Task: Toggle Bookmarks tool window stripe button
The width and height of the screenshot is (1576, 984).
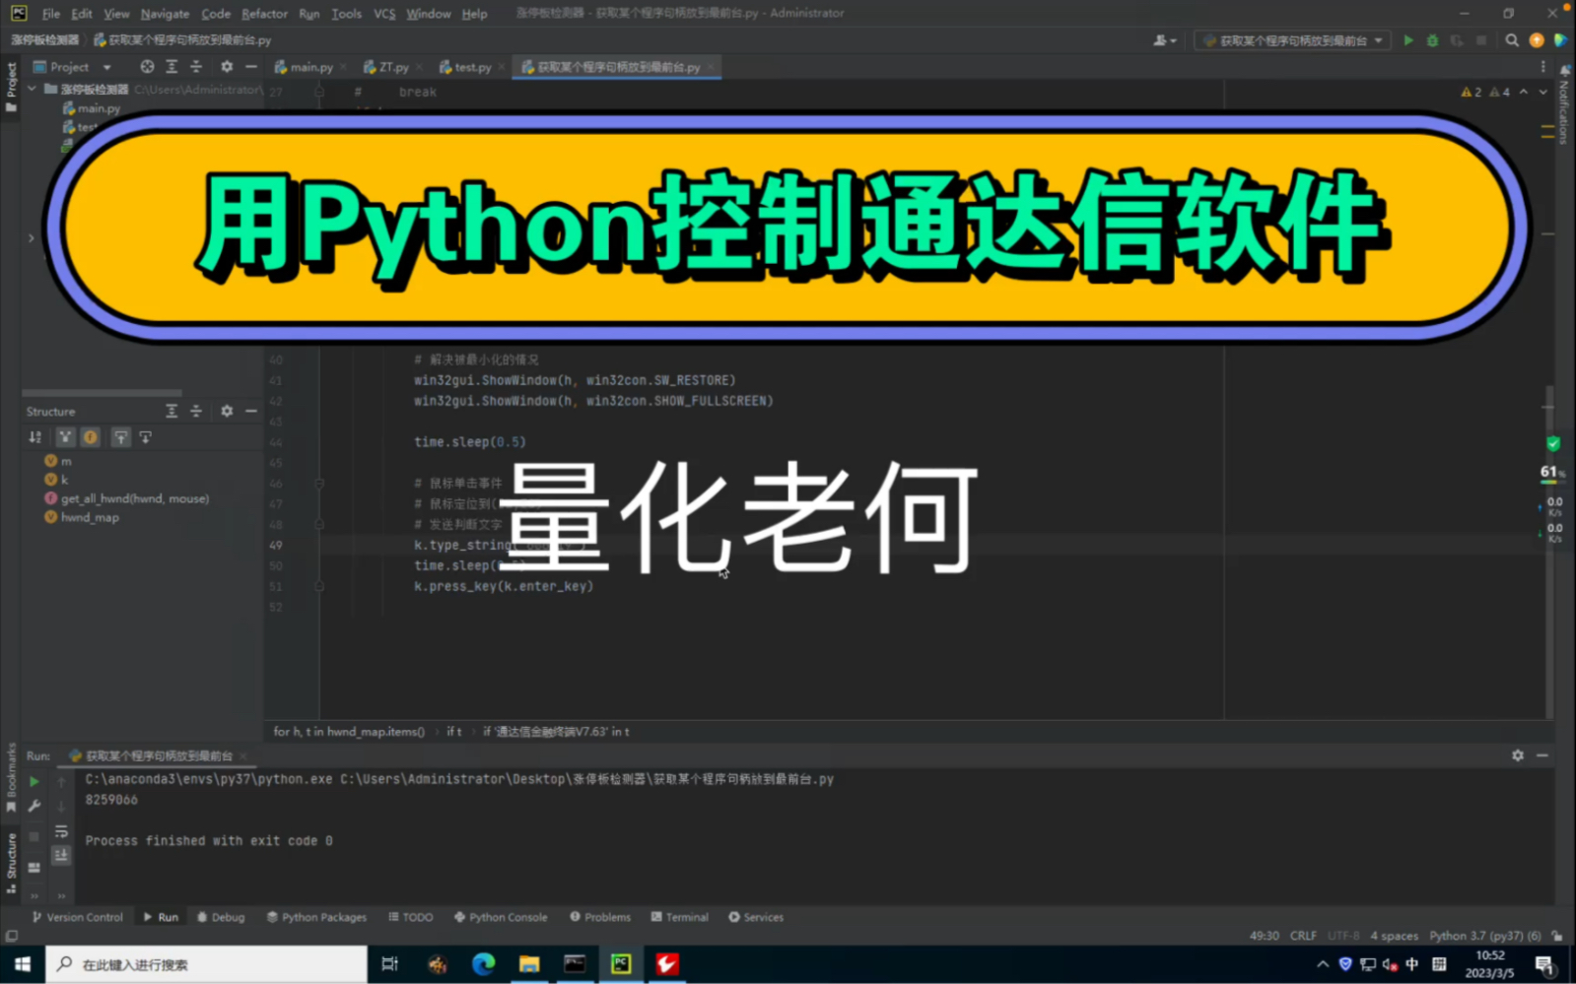Action: pyautogui.click(x=11, y=778)
